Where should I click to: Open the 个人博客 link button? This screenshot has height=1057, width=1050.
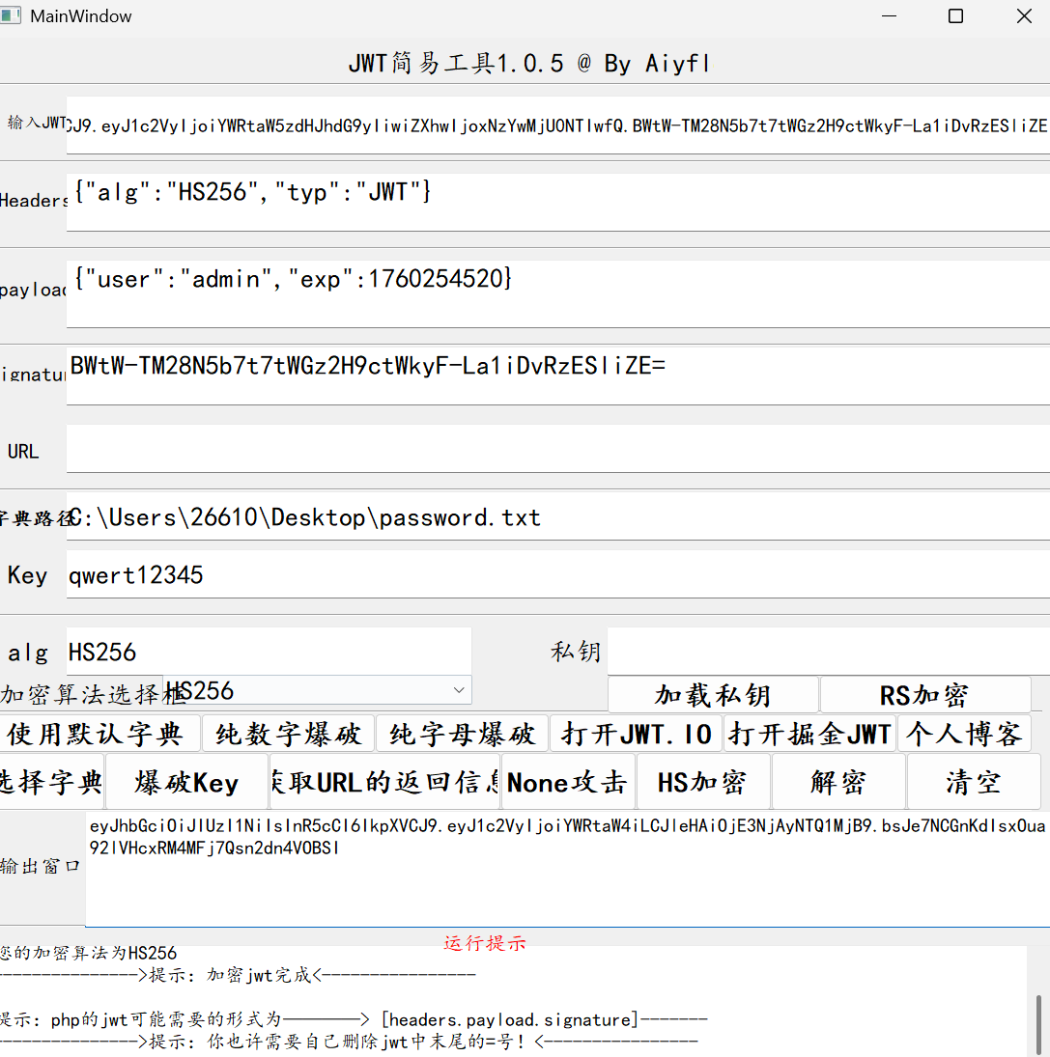click(964, 734)
